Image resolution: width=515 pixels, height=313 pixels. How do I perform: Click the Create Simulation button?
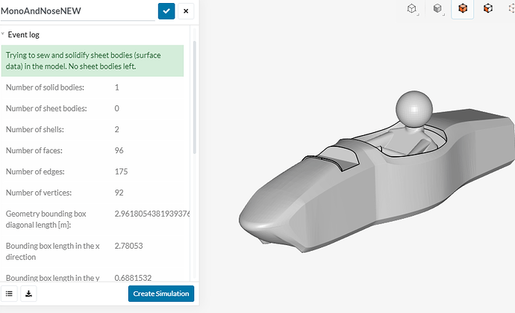point(160,294)
